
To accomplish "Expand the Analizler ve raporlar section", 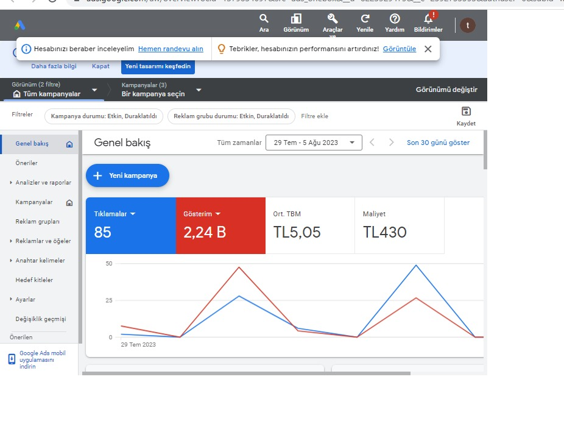I will click(x=11, y=183).
